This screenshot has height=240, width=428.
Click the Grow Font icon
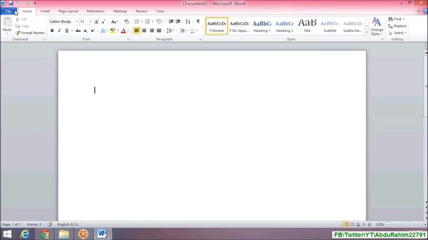point(96,21)
